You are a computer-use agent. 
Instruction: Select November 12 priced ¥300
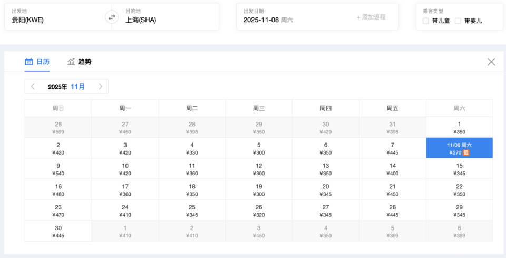pyautogui.click(x=259, y=169)
